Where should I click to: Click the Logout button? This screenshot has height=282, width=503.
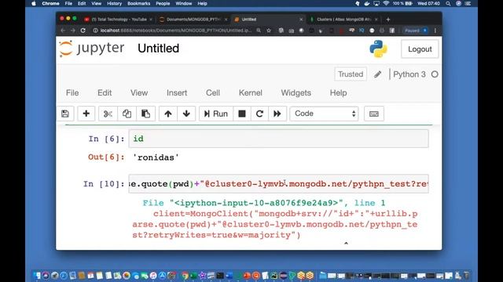[420, 49]
